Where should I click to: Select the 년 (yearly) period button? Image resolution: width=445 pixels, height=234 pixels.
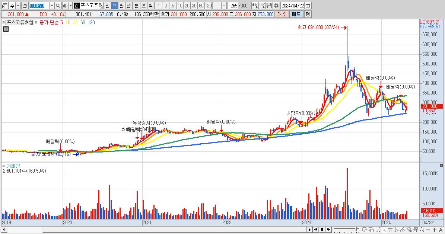click(x=128, y=6)
